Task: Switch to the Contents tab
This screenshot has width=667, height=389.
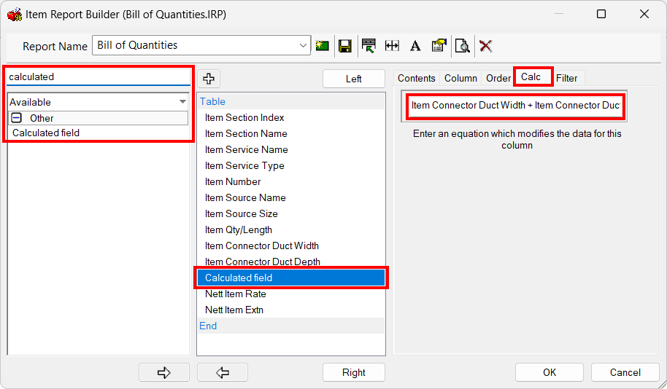Action: point(417,78)
